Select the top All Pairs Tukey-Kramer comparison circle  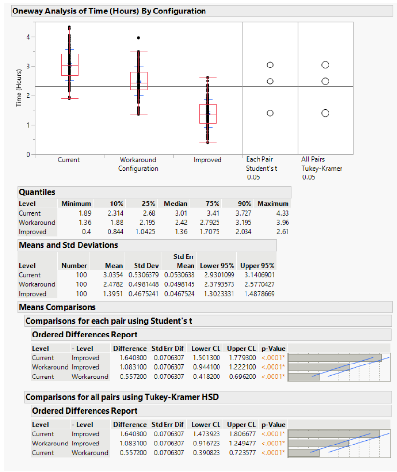325,65
